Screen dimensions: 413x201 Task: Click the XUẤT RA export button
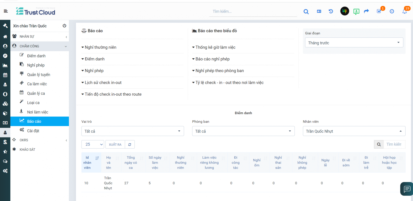[x=115, y=144]
